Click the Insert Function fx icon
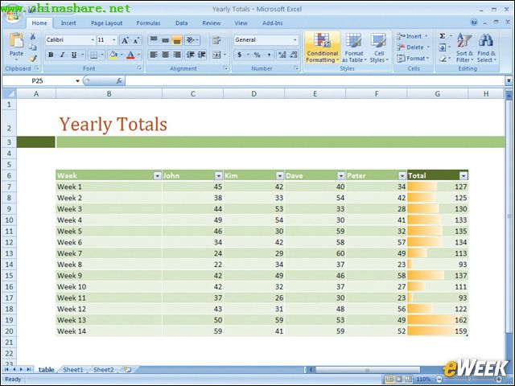The image size is (515, 386). (x=119, y=80)
